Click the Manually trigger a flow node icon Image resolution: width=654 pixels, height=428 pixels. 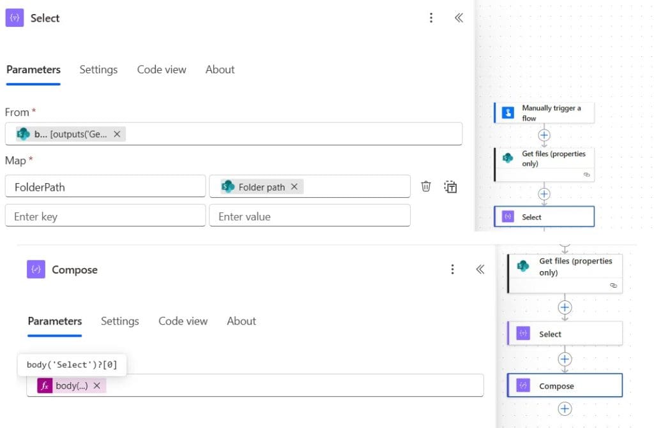coord(508,112)
